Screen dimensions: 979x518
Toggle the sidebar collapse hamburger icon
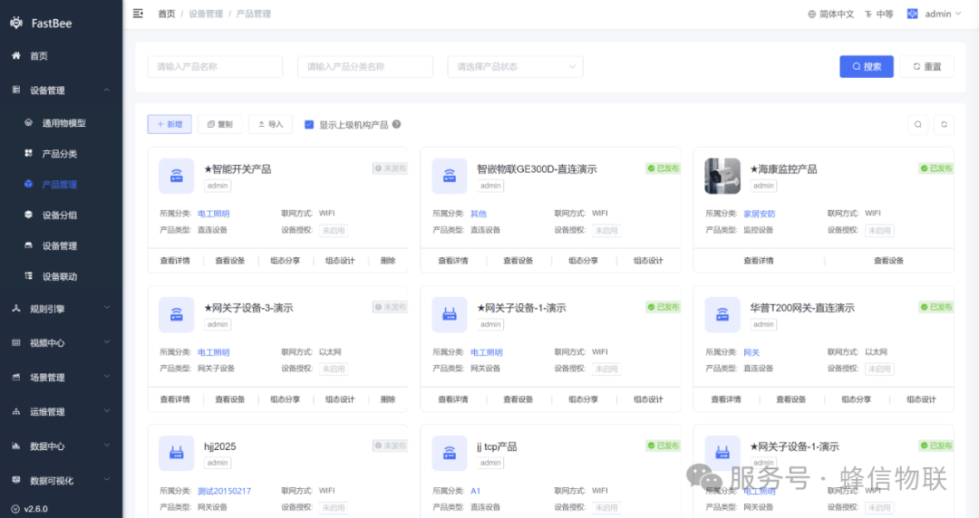pos(138,13)
